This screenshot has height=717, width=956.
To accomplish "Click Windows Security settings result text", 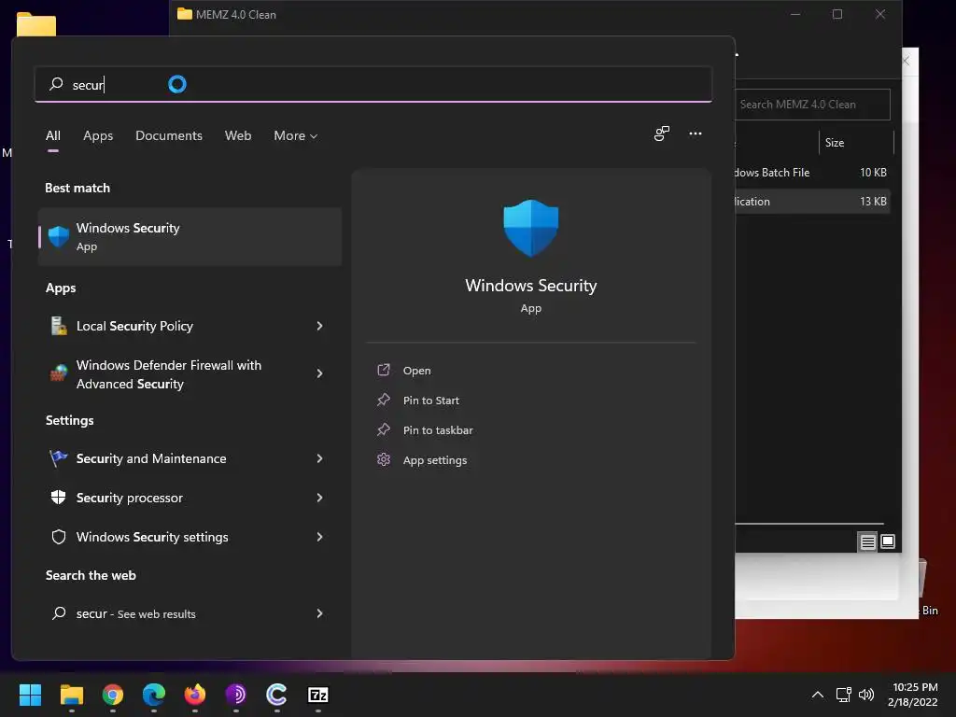I will [152, 537].
